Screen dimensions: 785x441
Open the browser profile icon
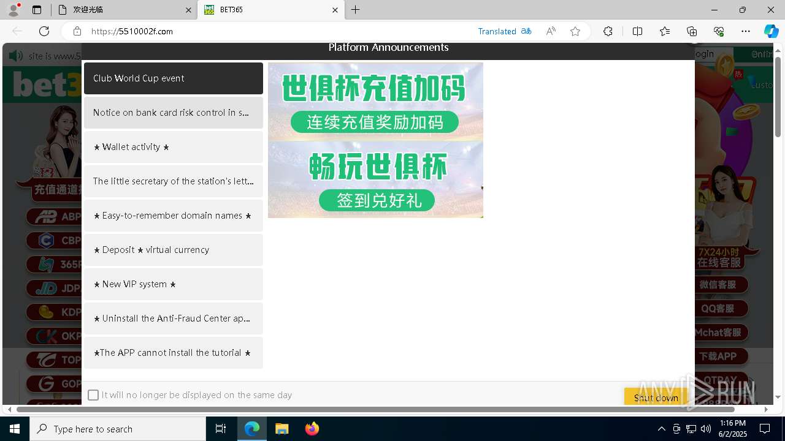tap(13, 10)
